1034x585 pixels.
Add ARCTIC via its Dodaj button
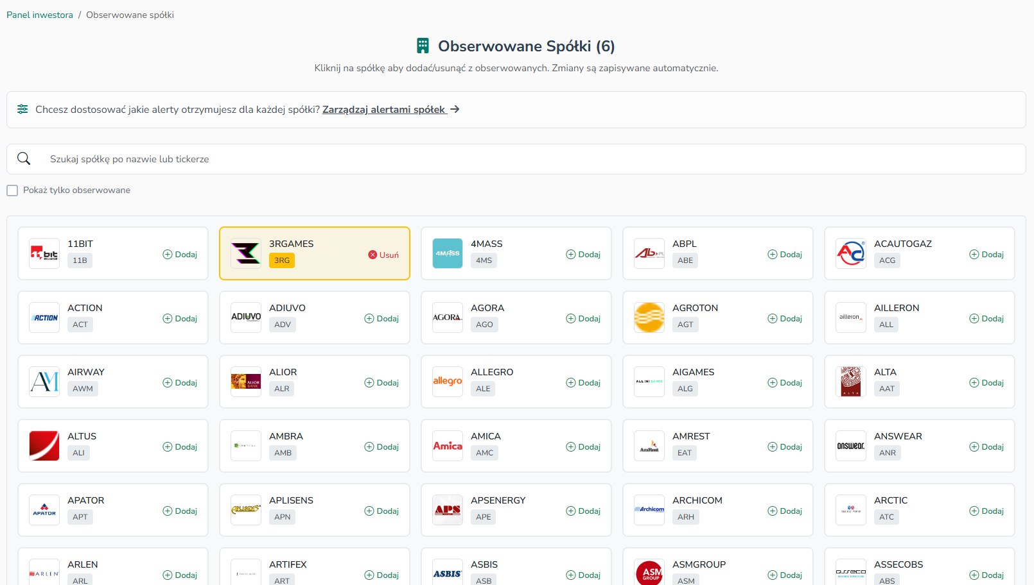[x=986, y=511]
